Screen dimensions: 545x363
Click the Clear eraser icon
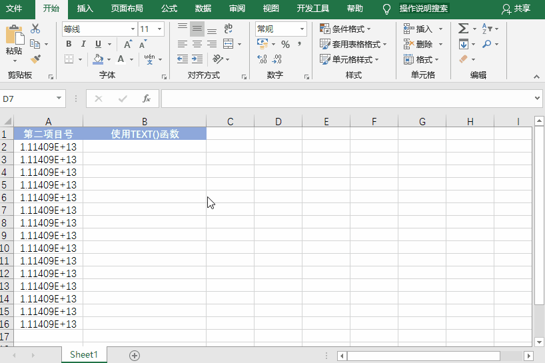click(463, 59)
